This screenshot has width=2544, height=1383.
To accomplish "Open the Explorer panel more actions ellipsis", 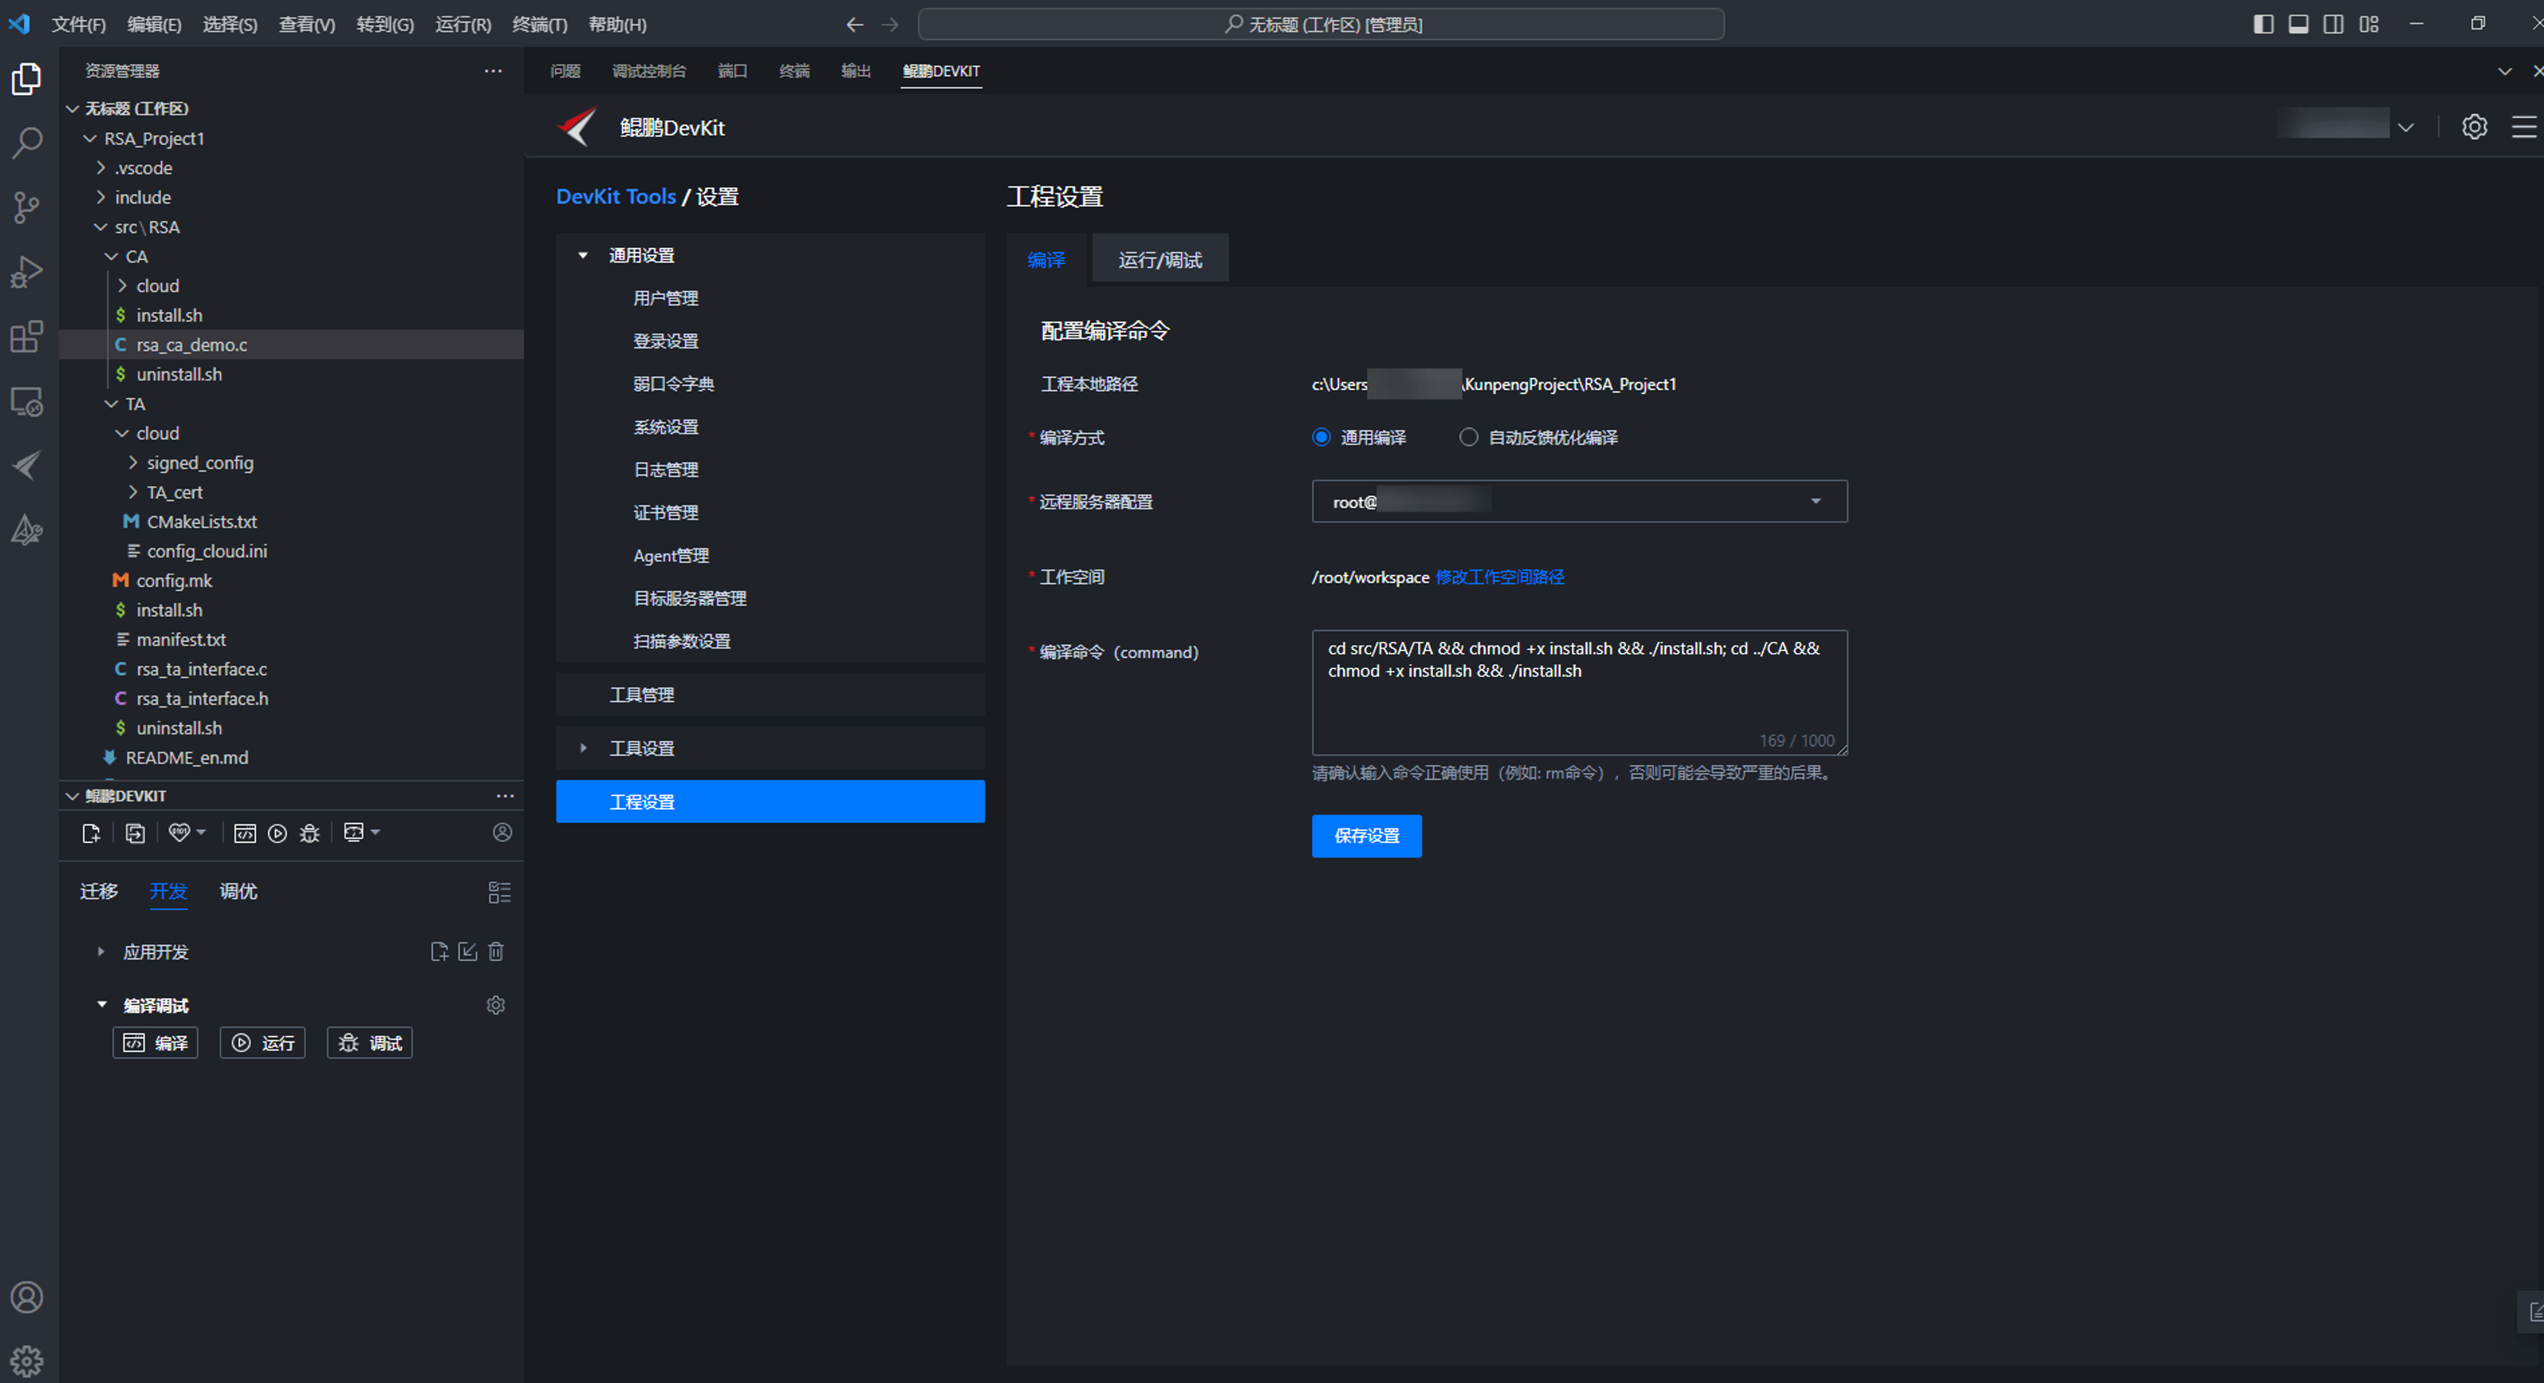I will (493, 71).
